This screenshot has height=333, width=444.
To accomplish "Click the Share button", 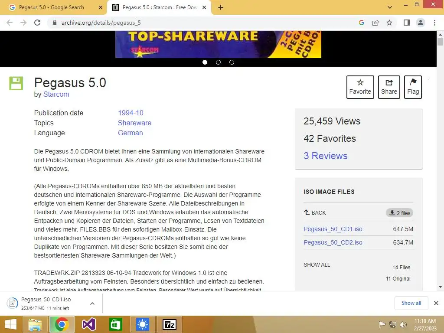I will [x=389, y=87].
